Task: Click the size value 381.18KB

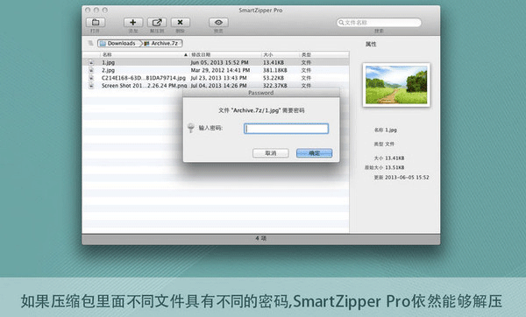Action: point(274,70)
